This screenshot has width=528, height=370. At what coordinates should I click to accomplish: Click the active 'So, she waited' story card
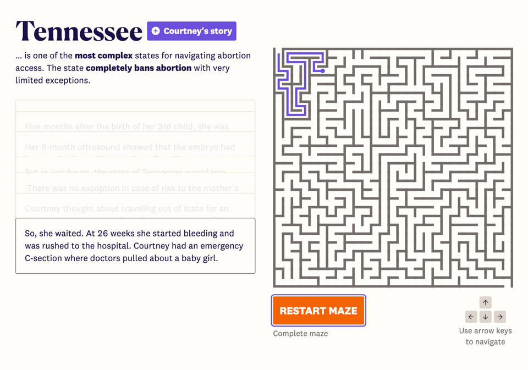(x=135, y=246)
